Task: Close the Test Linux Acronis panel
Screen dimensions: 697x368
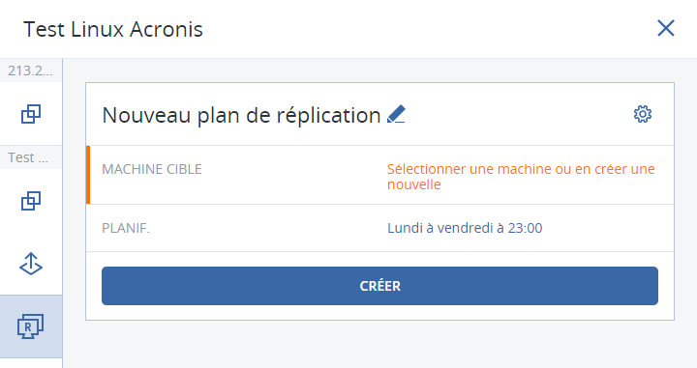Action: coord(666,28)
